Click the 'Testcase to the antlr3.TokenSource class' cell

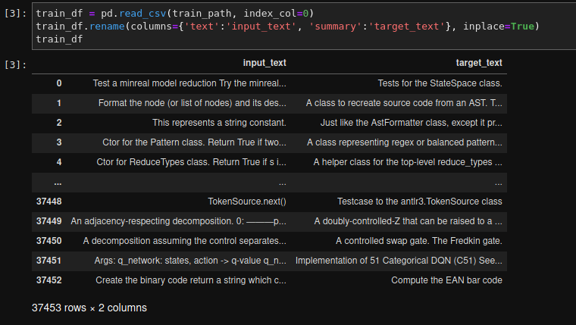point(420,202)
